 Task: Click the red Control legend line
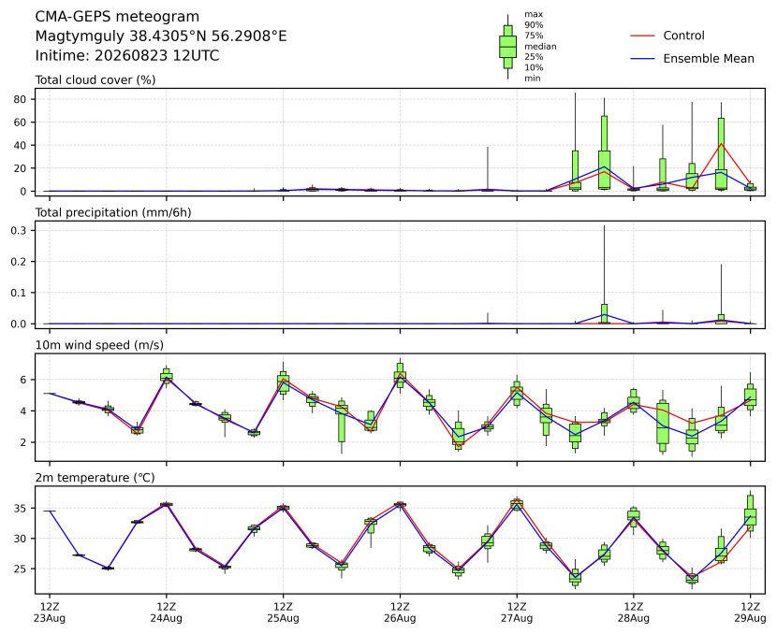(642, 36)
